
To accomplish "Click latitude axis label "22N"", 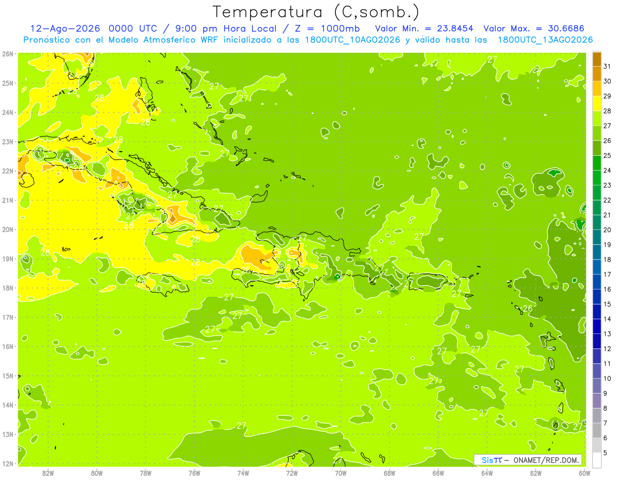I will click(8, 171).
